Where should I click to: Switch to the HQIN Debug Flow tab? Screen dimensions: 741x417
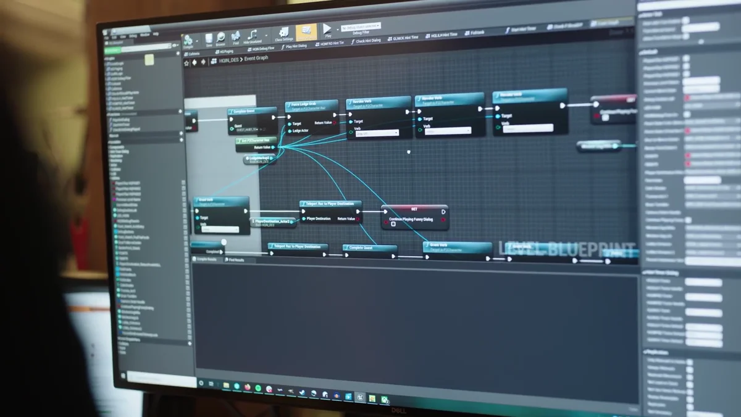(x=262, y=49)
